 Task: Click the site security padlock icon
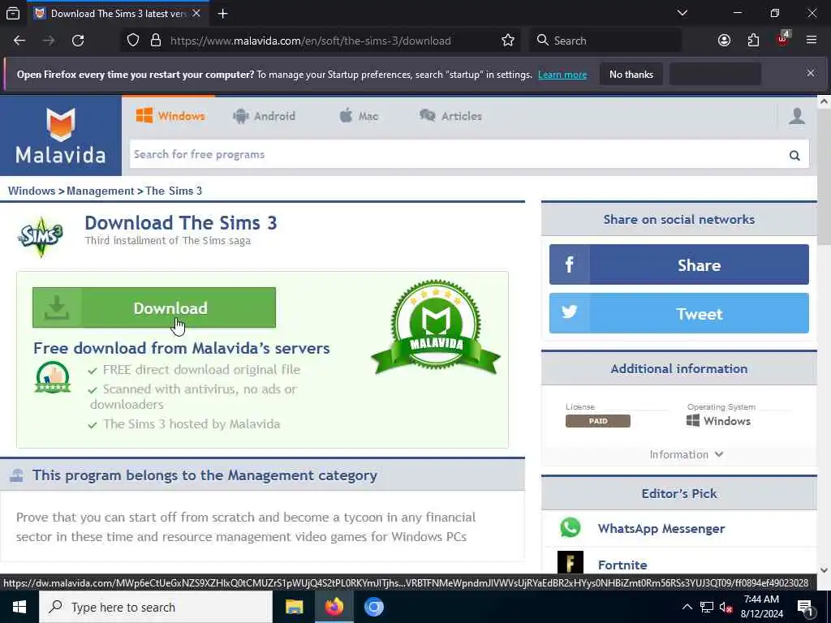coord(156,41)
